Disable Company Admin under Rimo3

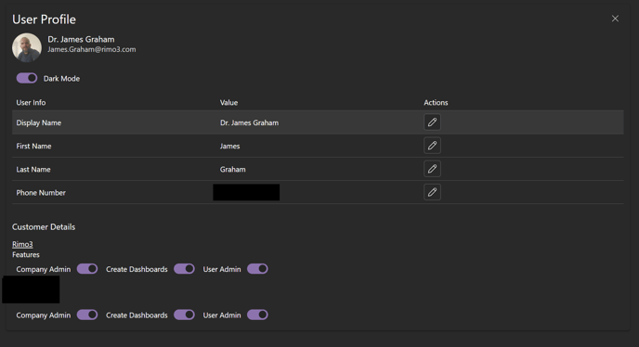tap(87, 269)
